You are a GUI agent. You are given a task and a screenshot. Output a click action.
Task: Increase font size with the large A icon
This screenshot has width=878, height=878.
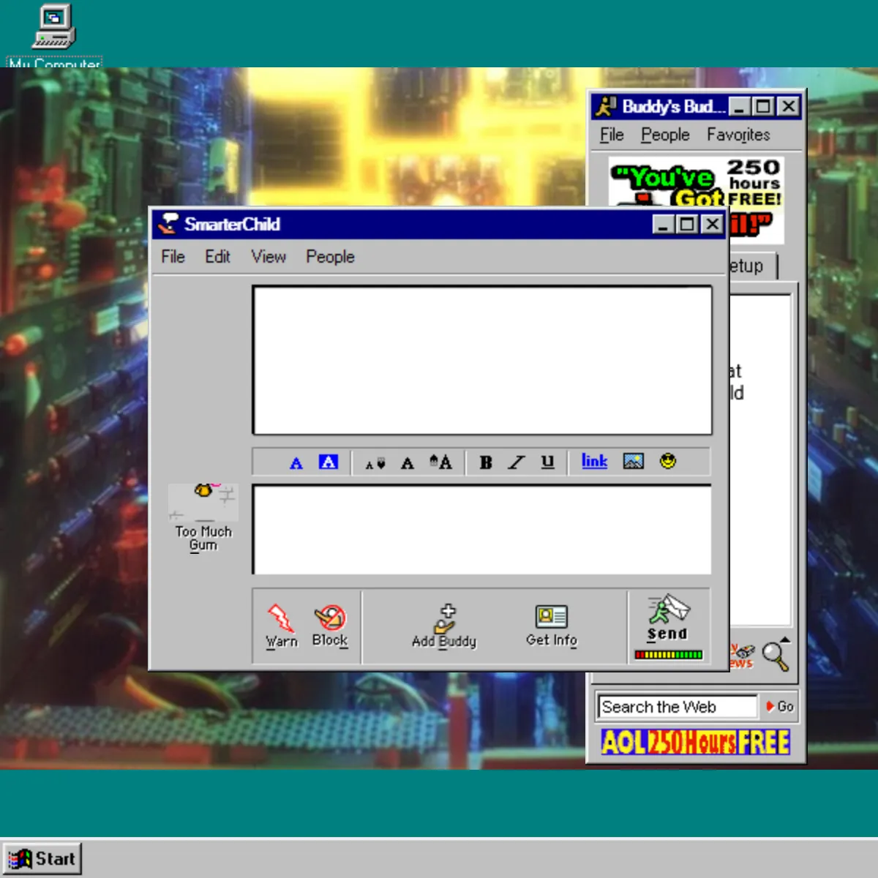pyautogui.click(x=440, y=461)
